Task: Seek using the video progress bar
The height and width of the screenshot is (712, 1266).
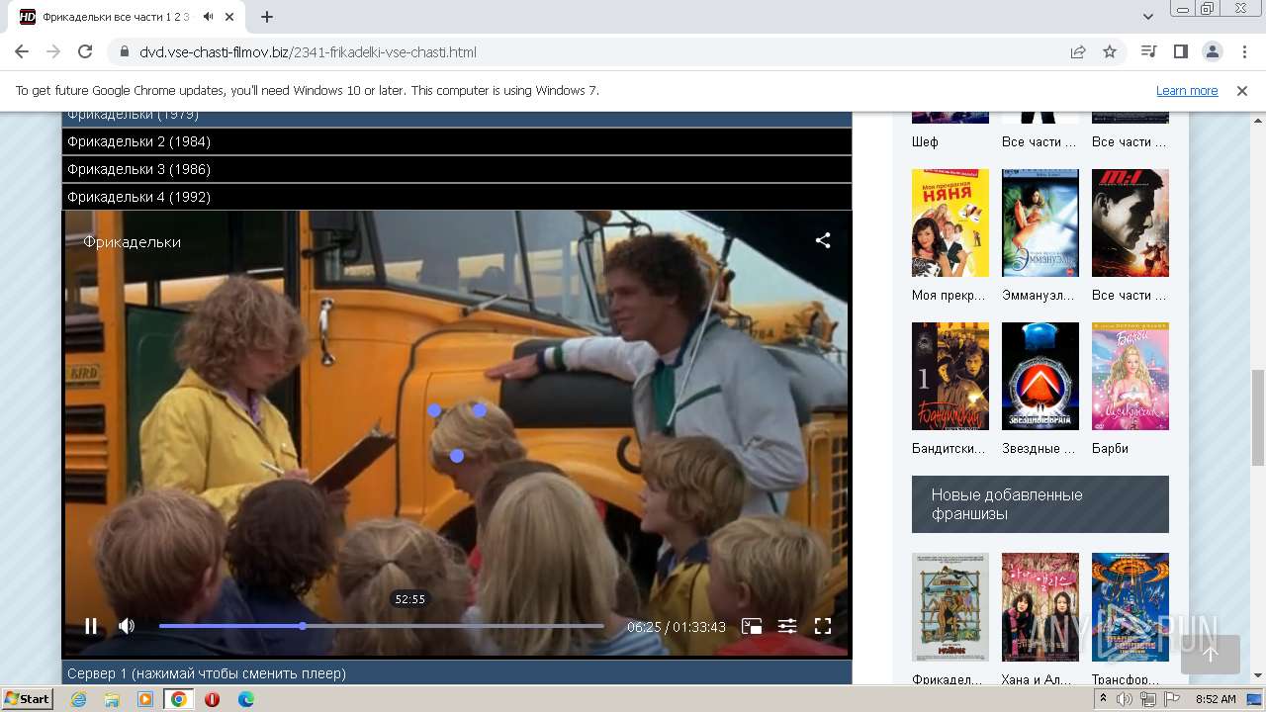Action: 381,626
